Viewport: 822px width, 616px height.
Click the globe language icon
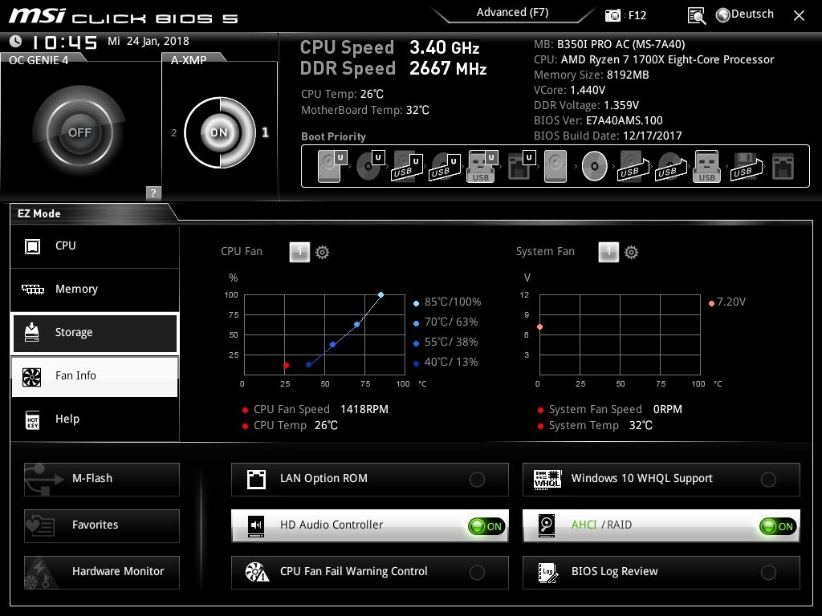[723, 15]
